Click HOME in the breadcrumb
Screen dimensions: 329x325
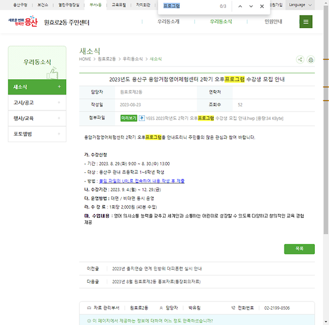click(x=85, y=59)
